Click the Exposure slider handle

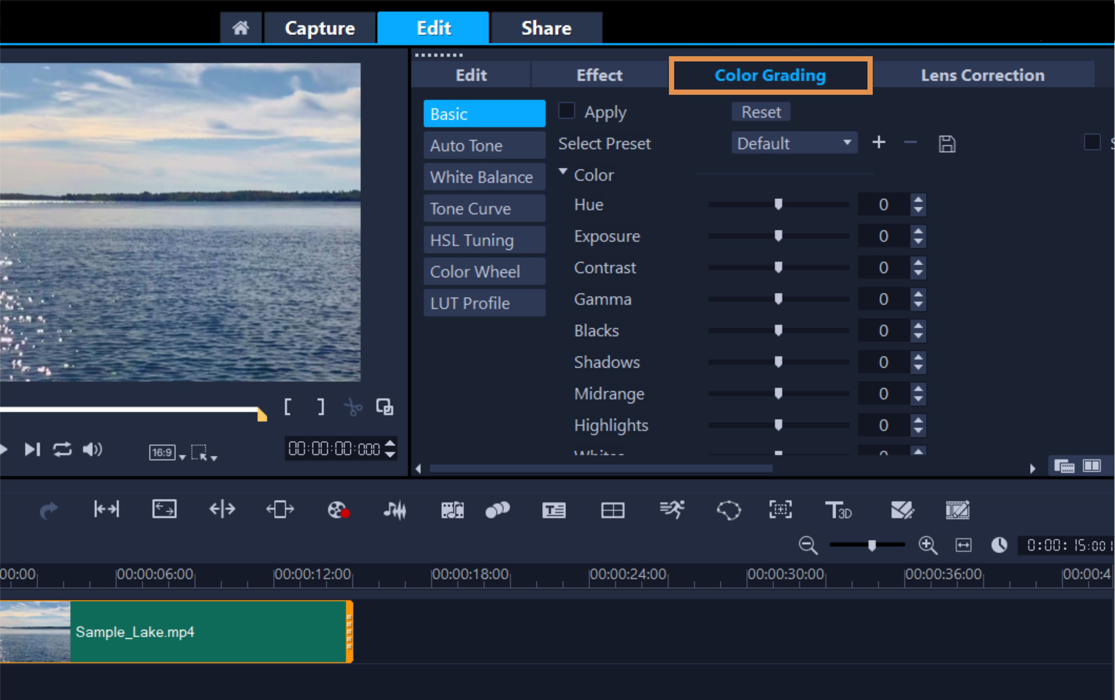tap(778, 236)
